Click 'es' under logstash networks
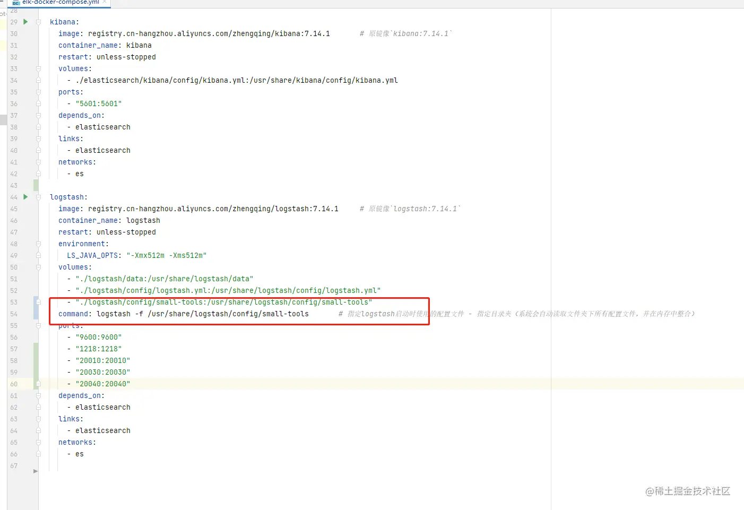 [x=80, y=454]
